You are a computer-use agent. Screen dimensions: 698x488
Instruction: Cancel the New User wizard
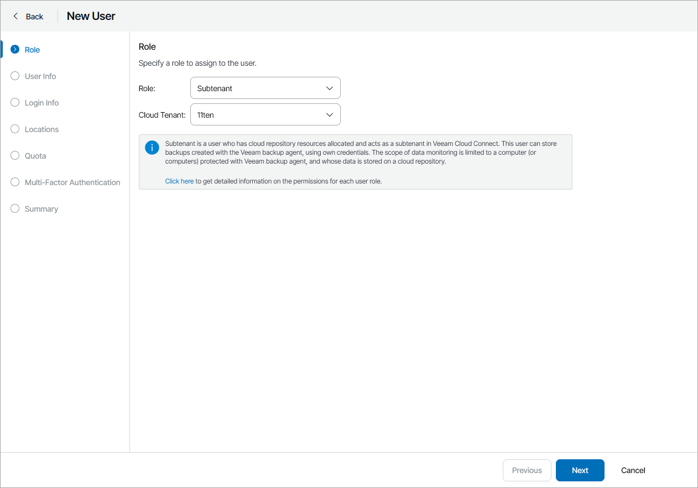pos(633,470)
